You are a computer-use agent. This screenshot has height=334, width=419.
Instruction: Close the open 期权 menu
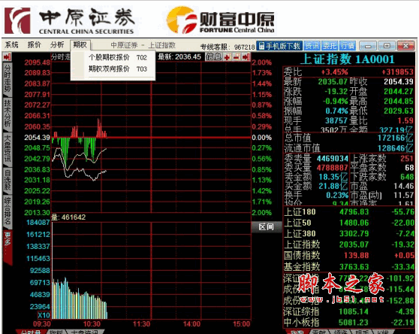click(x=80, y=45)
